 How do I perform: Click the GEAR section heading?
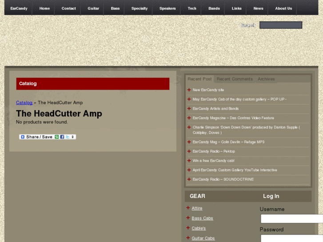197,196
